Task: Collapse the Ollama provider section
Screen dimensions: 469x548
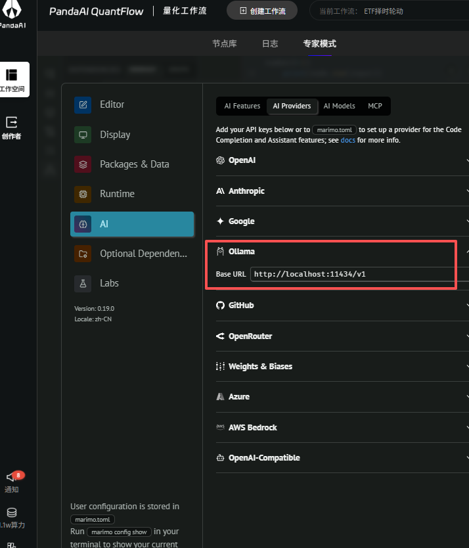Action: (x=342, y=252)
